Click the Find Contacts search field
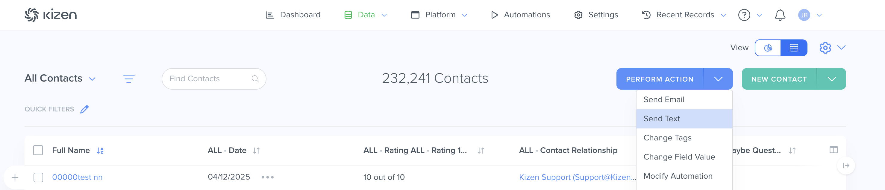This screenshot has width=885, height=190. pos(210,79)
